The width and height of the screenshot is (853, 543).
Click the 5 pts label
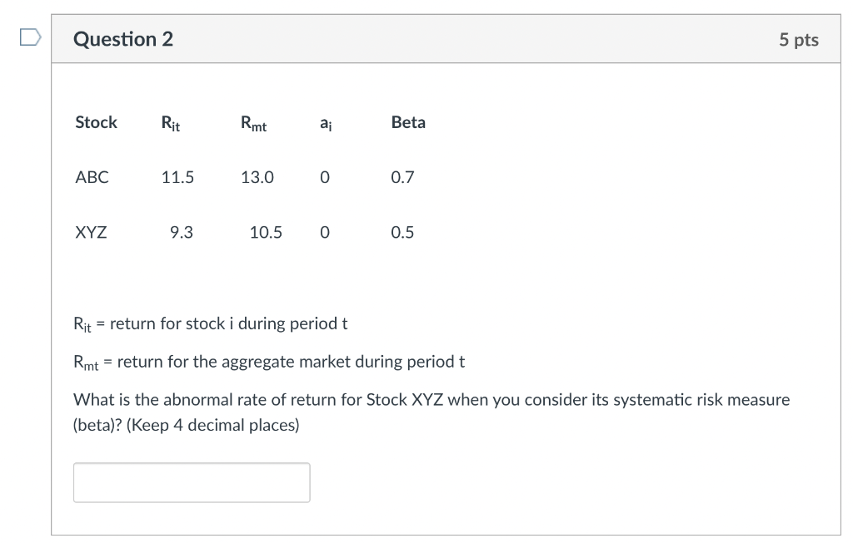point(799,40)
